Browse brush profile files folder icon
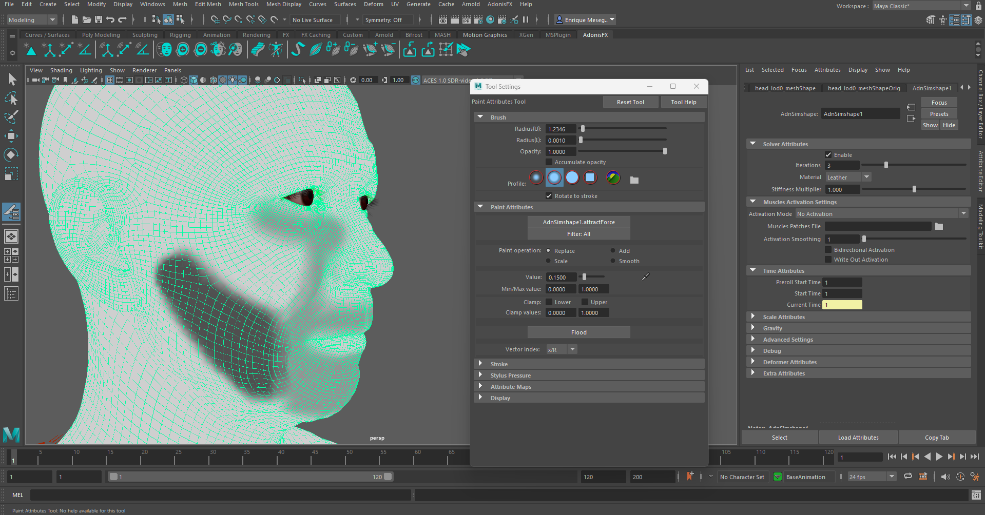985x515 pixels. (x=634, y=180)
